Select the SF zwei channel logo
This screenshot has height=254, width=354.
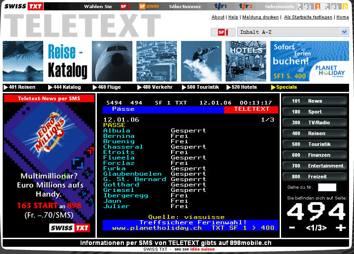tap(149, 6)
